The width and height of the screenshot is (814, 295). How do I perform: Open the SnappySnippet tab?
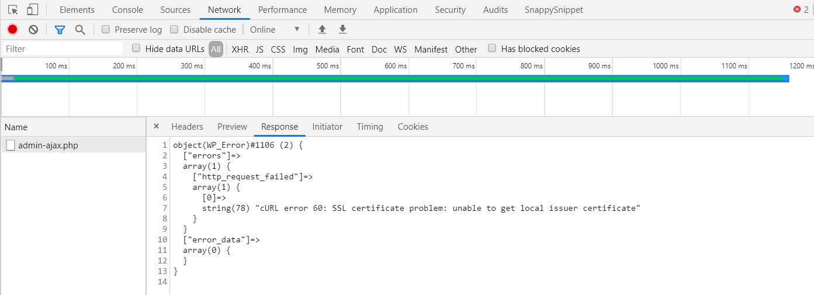pos(554,10)
